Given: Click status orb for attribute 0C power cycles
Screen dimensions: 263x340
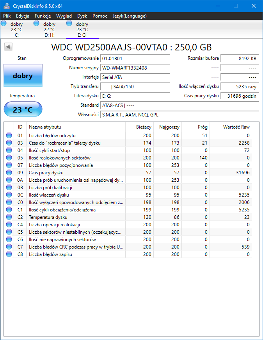Looking at the screenshot, I should click(9, 195).
